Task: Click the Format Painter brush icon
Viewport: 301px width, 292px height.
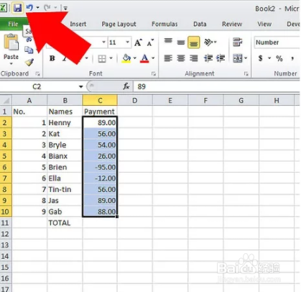Action: (29, 62)
